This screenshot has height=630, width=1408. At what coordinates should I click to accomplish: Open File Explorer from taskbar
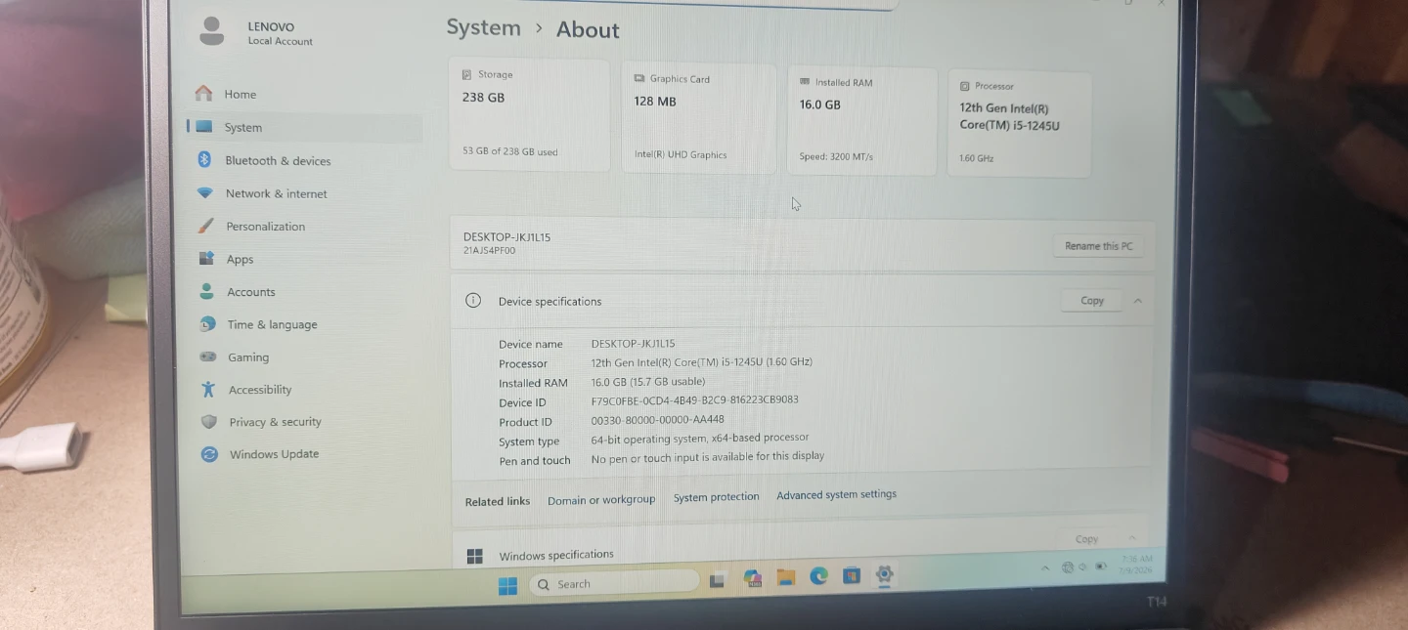click(x=786, y=577)
